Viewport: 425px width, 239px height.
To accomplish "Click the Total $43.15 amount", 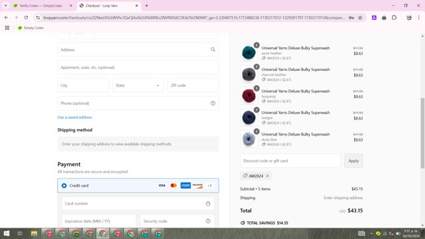I will tap(355, 210).
